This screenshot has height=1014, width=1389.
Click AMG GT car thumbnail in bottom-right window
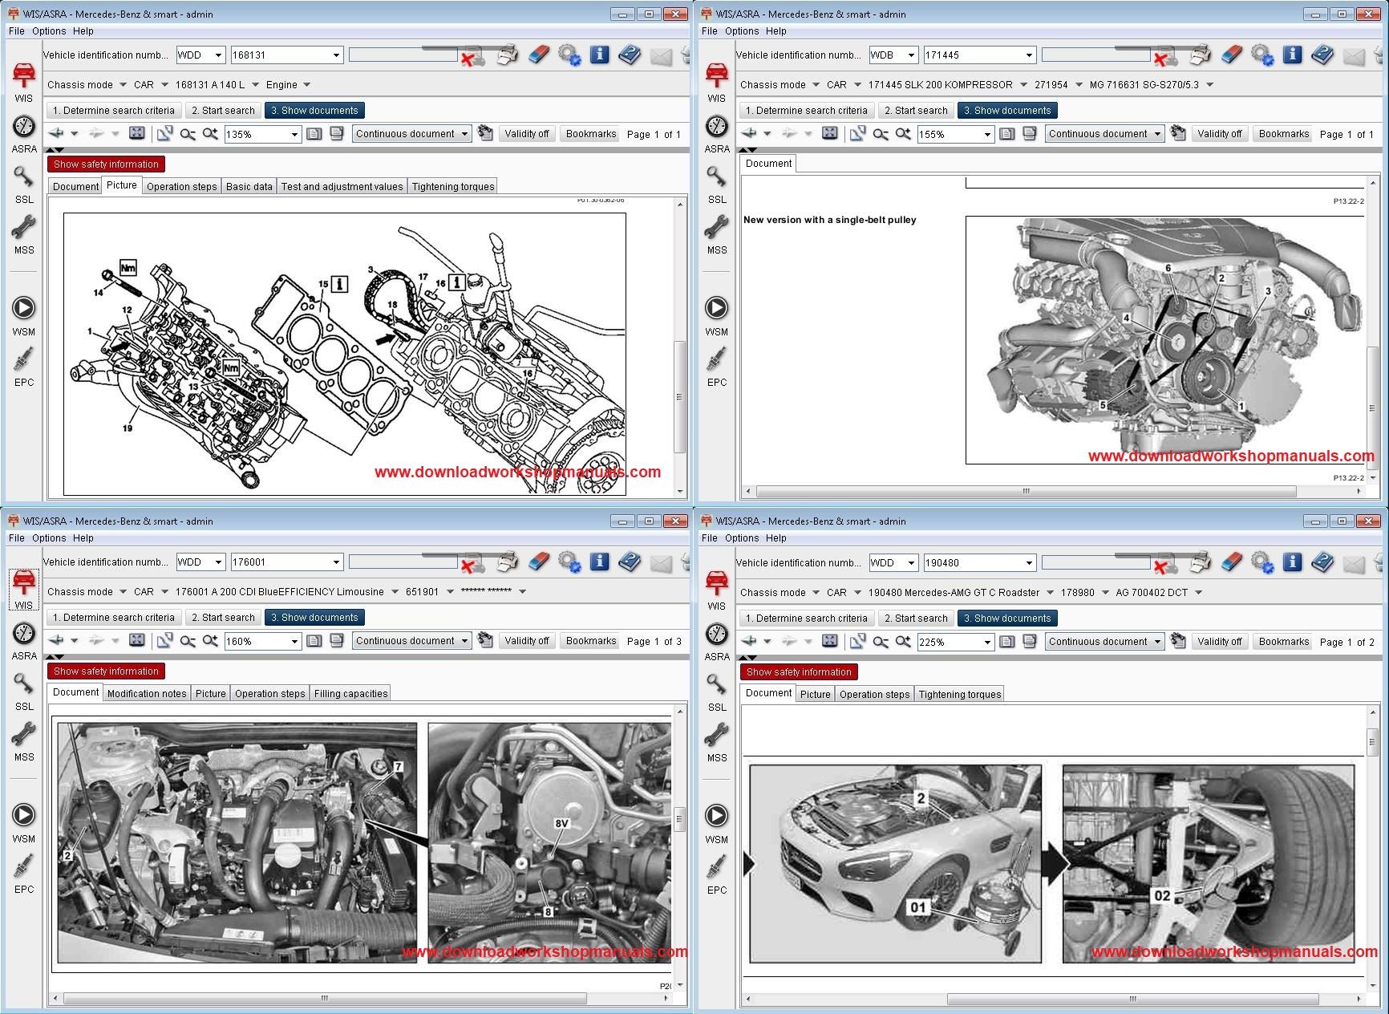tap(895, 863)
